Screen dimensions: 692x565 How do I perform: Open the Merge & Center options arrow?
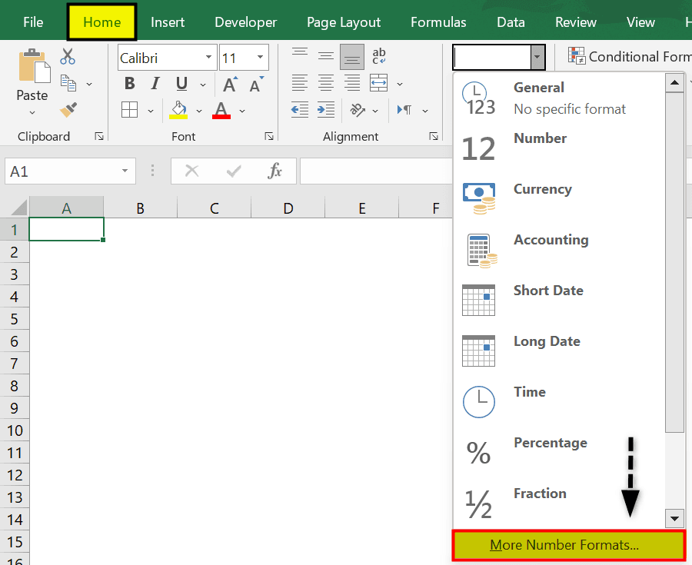click(400, 84)
